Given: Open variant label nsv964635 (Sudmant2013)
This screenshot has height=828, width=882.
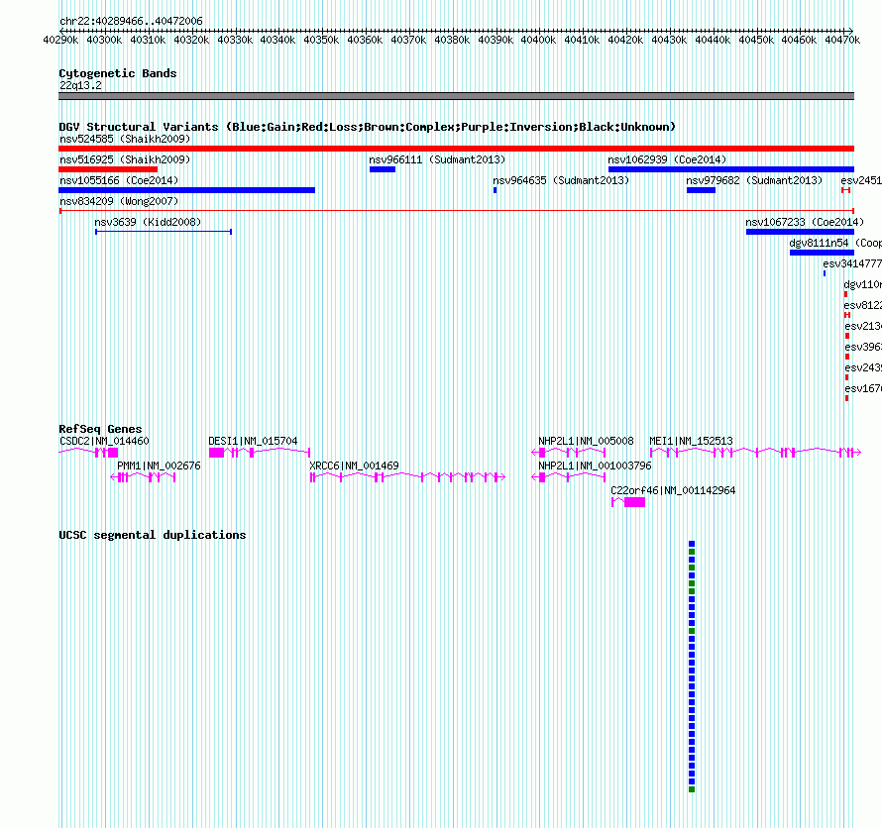Looking at the screenshot, I should tap(561, 180).
